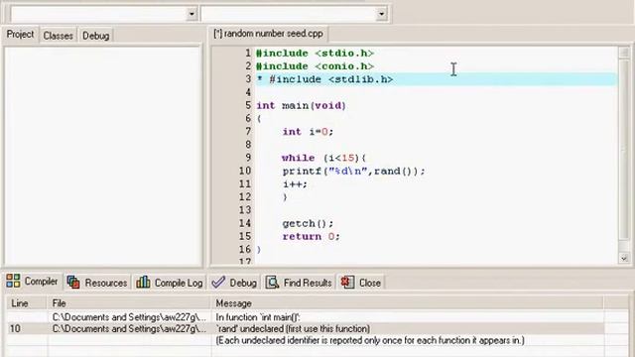Click inside the second combo box field
The image size is (635, 357).
(x=289, y=14)
